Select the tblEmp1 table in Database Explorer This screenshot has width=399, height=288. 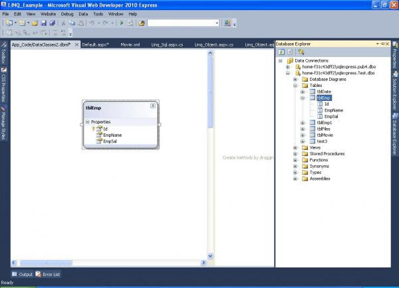[x=325, y=123]
